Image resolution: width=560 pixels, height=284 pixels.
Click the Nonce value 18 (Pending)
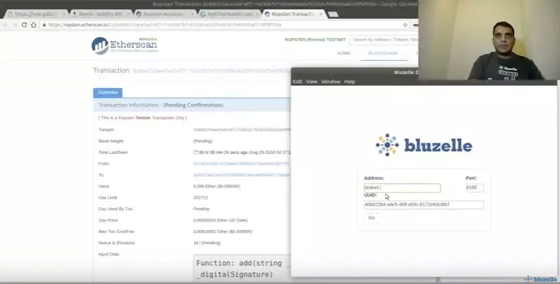[x=207, y=243]
